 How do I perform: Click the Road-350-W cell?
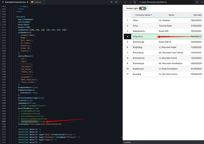point(173,42)
